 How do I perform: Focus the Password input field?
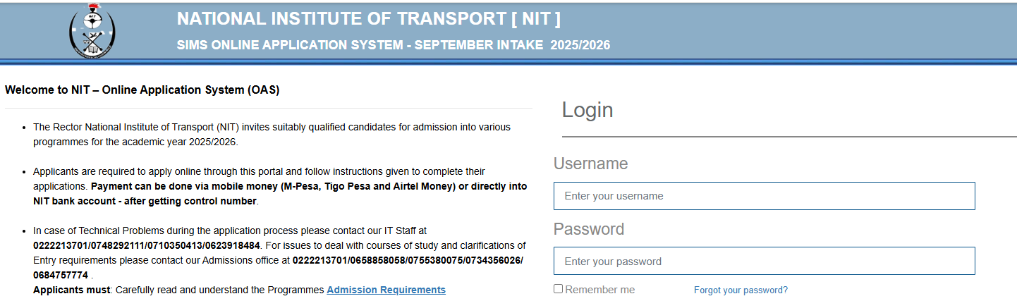click(764, 261)
